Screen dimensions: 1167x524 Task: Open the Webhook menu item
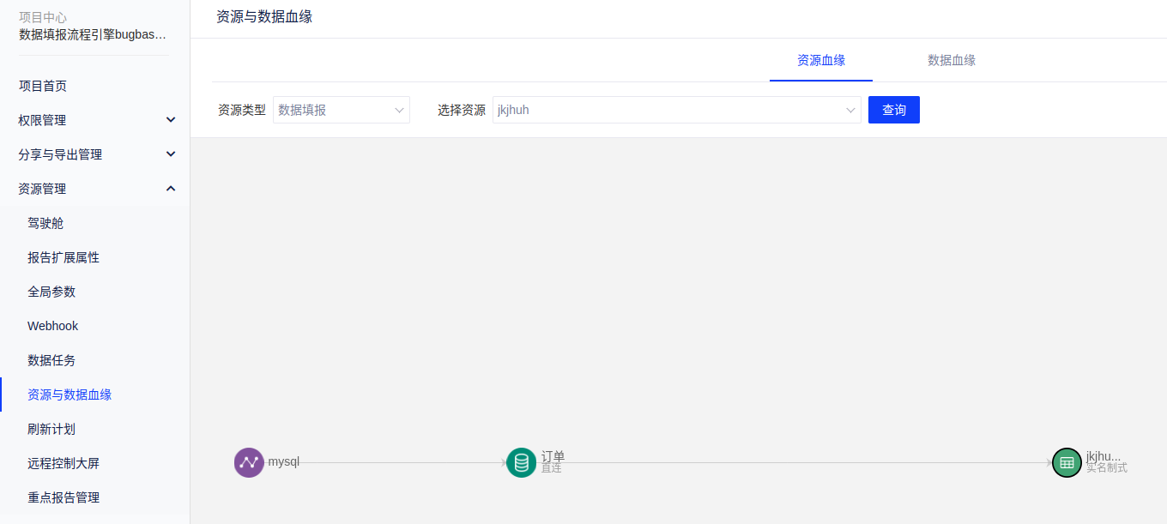(52, 326)
